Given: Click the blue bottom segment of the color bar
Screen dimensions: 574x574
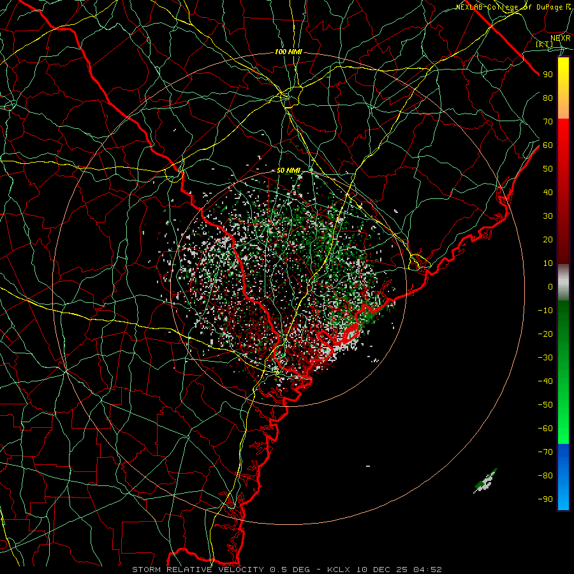Looking at the screenshot, I should [x=563, y=476].
